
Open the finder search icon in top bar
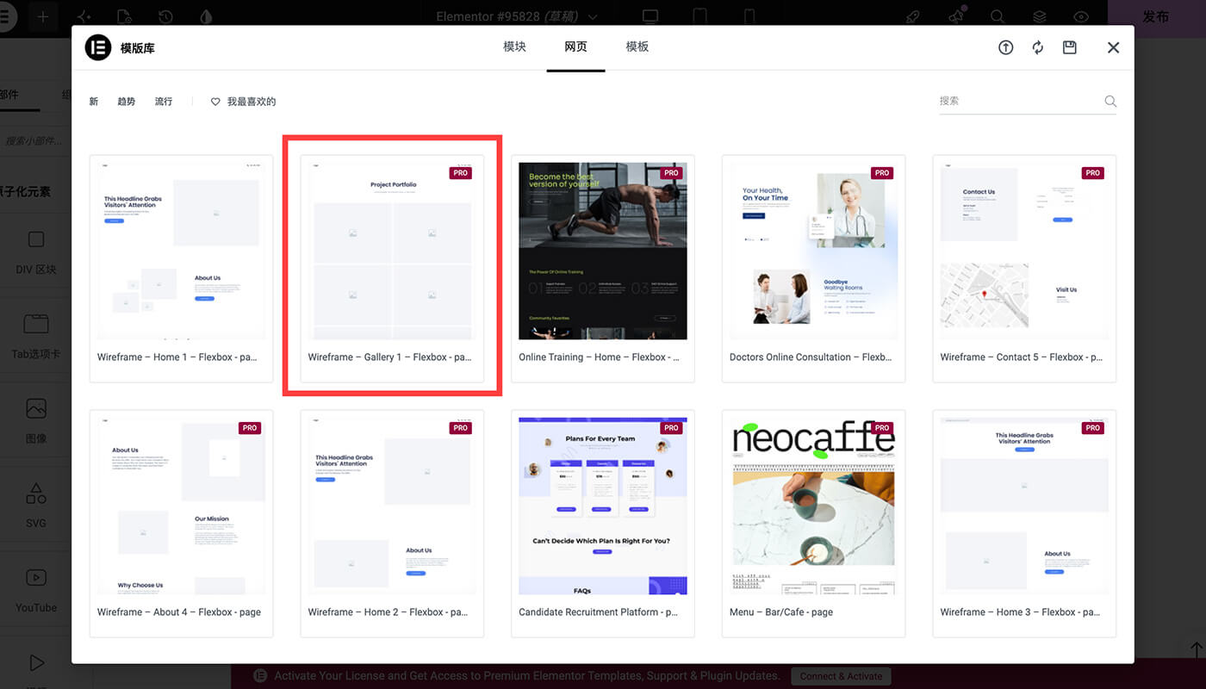(x=997, y=16)
